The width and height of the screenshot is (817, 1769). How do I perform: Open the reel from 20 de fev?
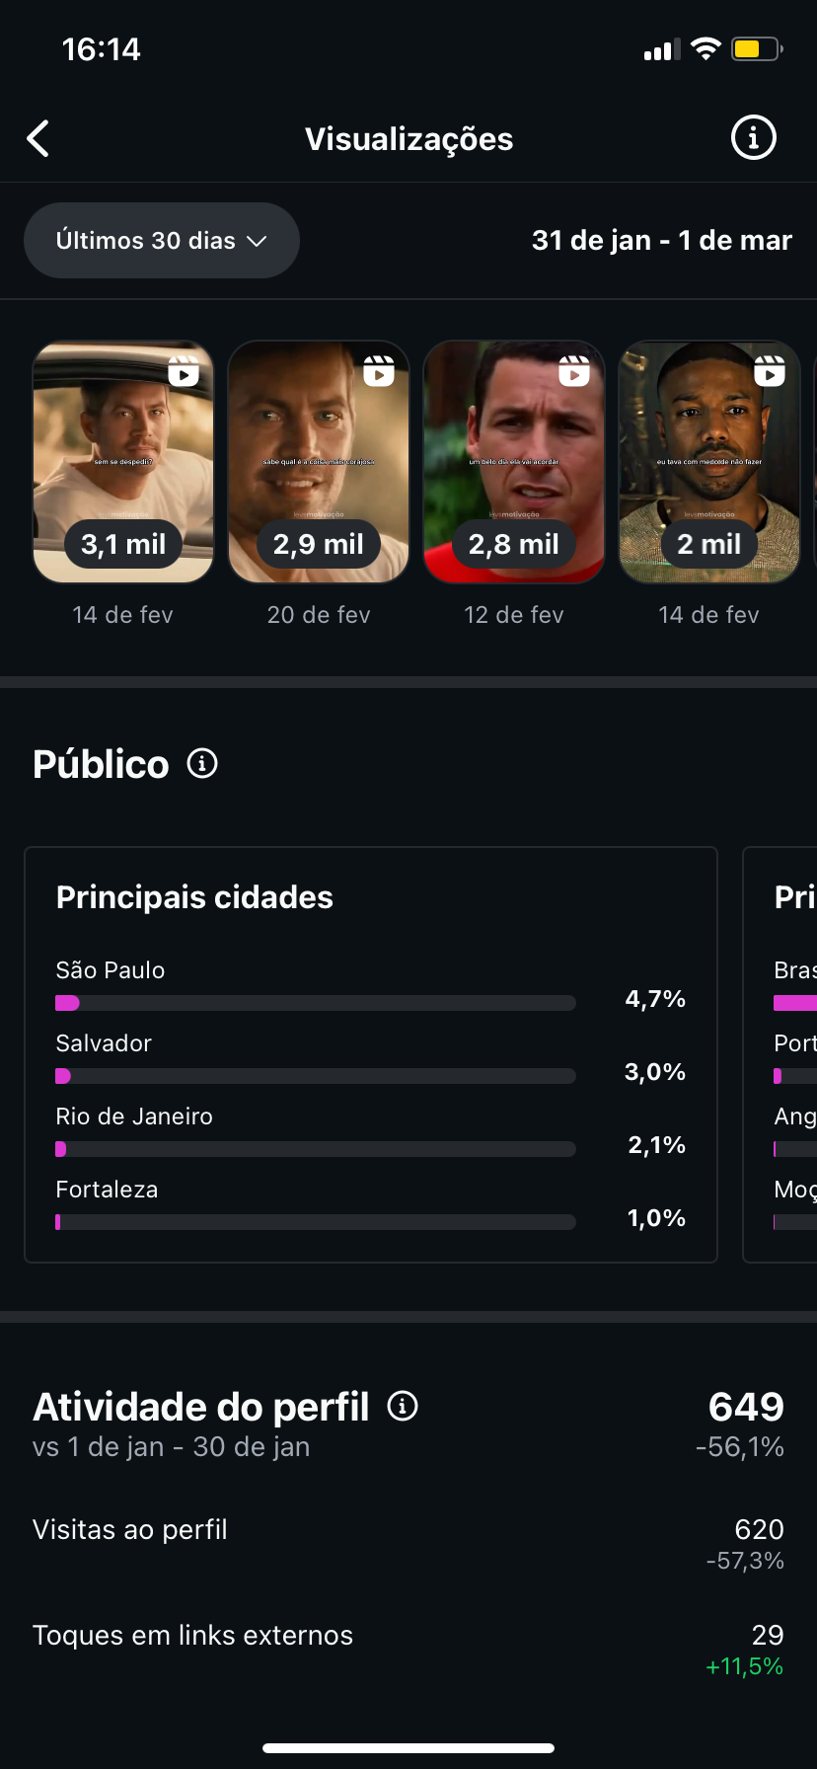coord(319,462)
